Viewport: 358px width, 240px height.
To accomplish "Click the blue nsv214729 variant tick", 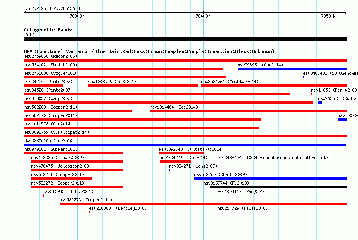I will pyautogui.click(x=218, y=212).
